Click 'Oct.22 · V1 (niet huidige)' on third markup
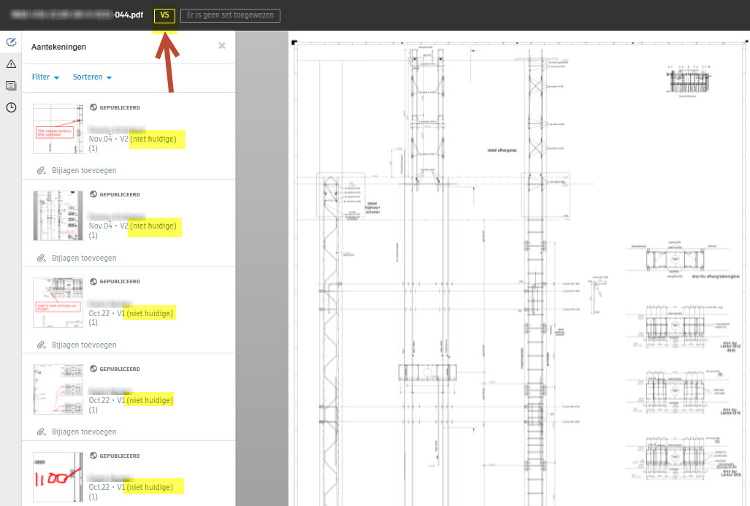The image size is (750, 506). (131, 313)
